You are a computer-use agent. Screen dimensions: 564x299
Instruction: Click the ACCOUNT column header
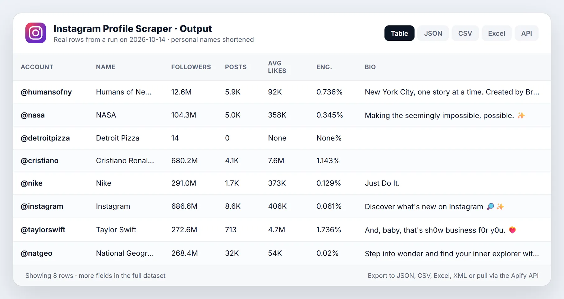(x=37, y=67)
